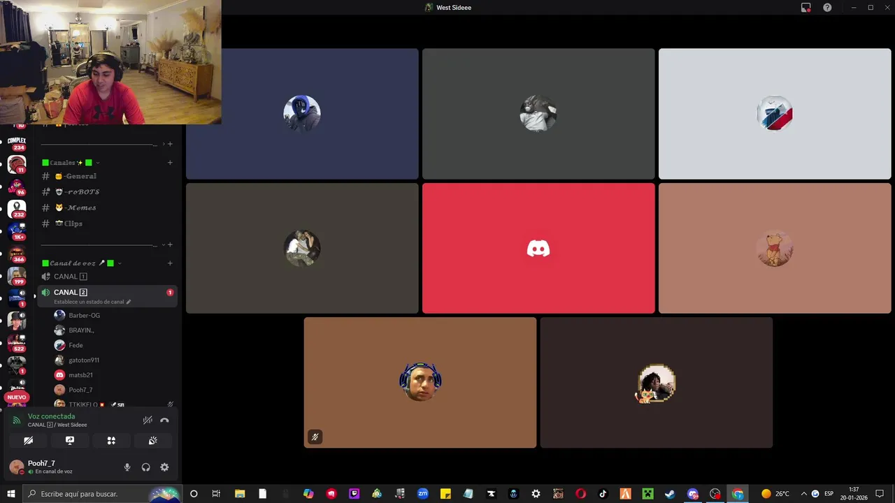This screenshot has width=895, height=503.
Task: Open Windows notification center
Action: [880, 494]
